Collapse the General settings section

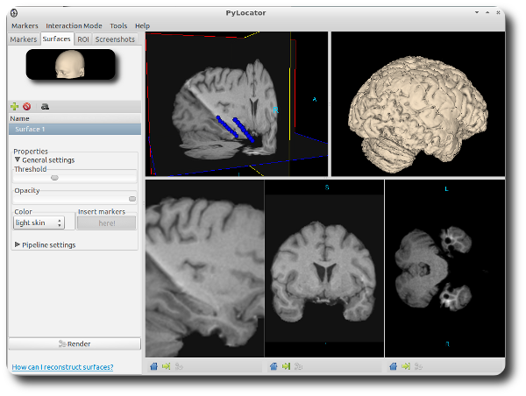(x=18, y=160)
